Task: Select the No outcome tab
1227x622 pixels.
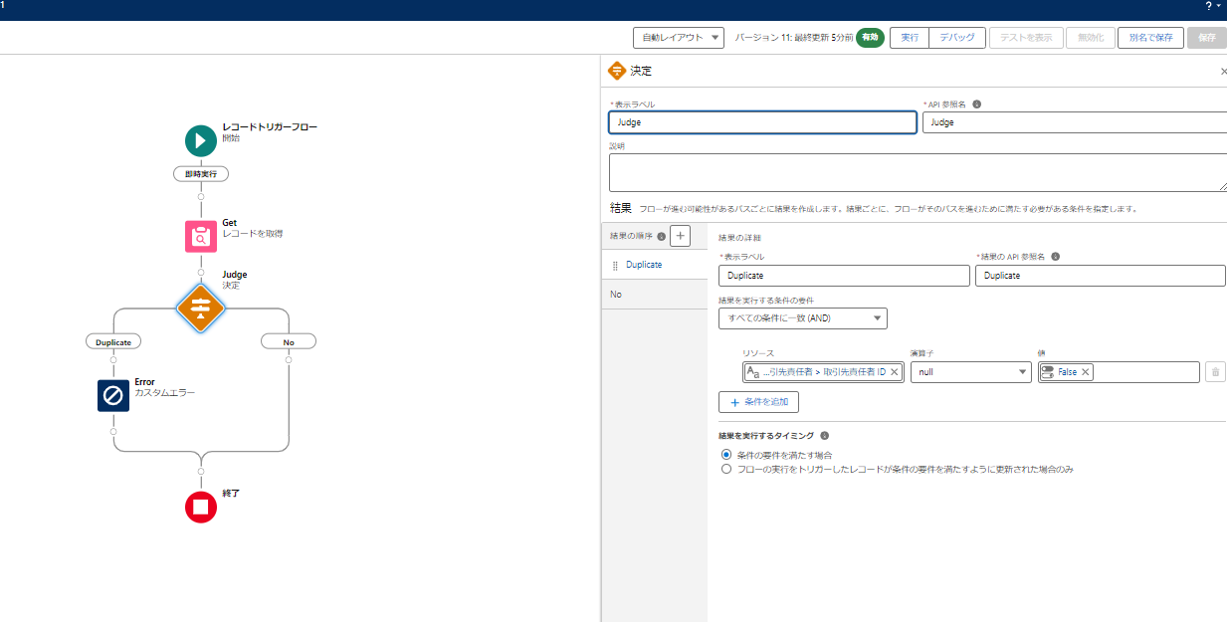Action: pos(655,295)
